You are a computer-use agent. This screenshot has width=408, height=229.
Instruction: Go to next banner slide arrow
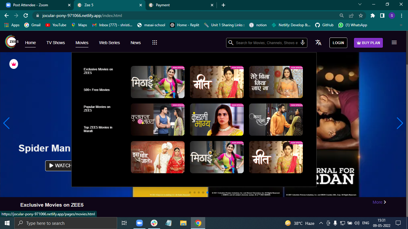(x=400, y=123)
